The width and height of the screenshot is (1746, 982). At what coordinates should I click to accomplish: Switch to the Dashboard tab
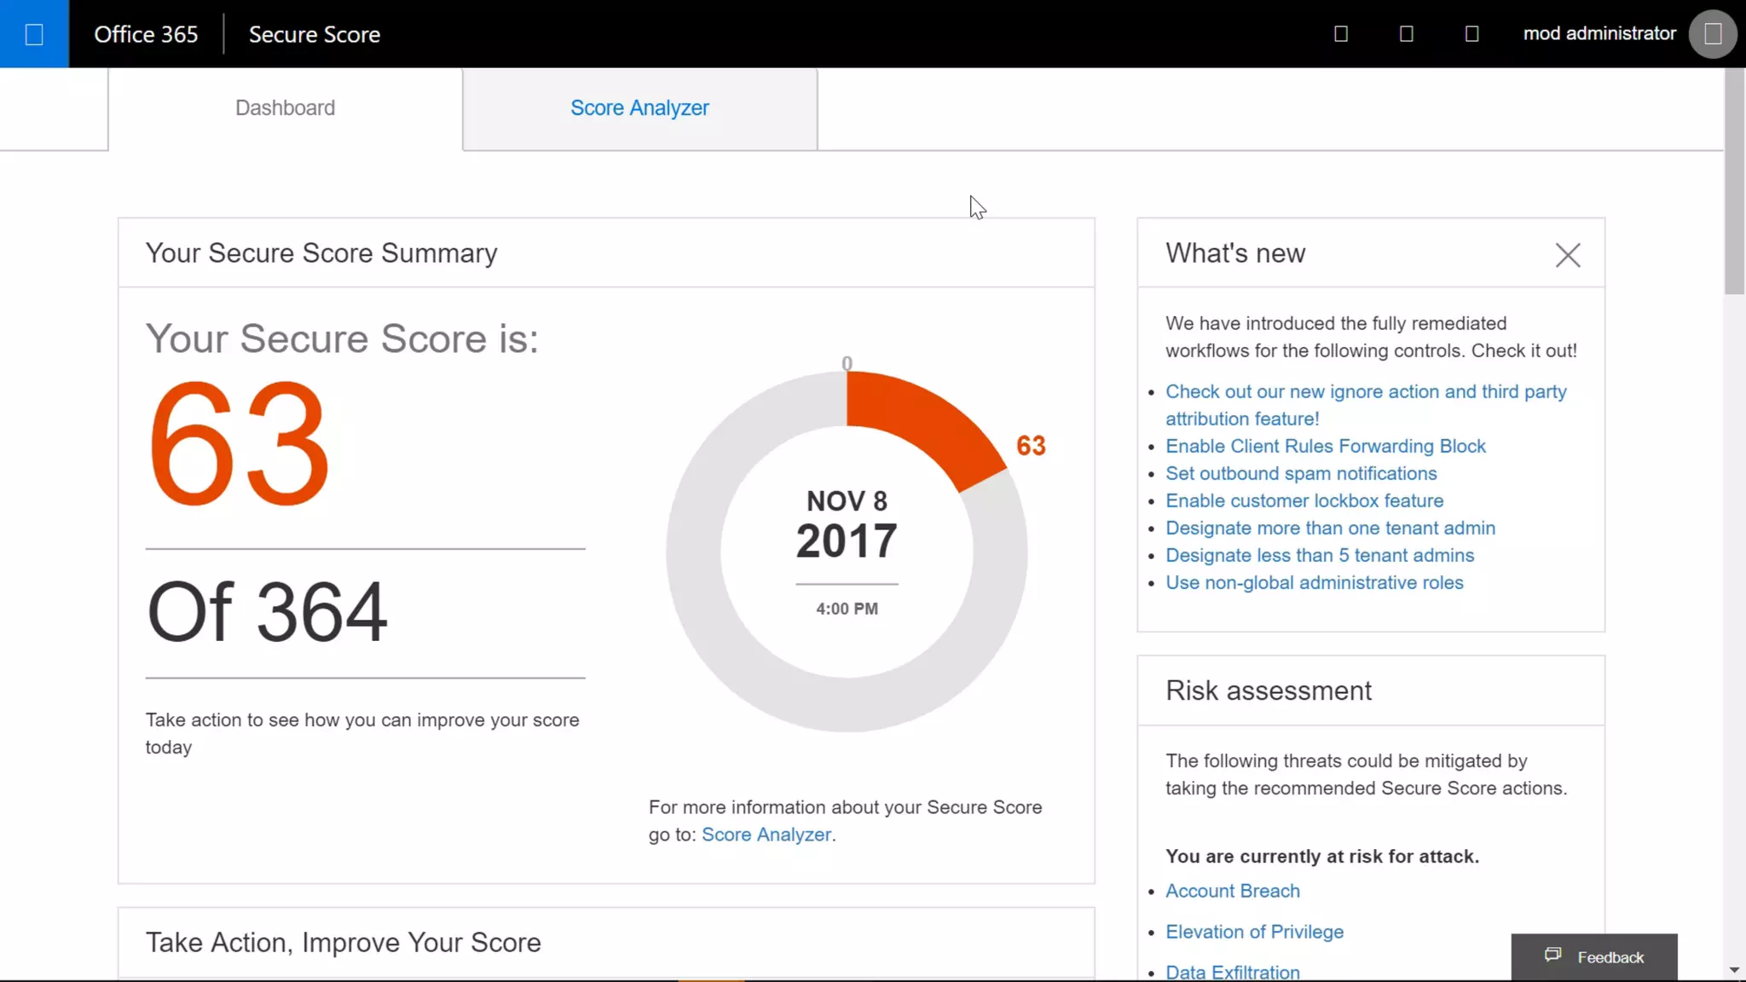[285, 108]
